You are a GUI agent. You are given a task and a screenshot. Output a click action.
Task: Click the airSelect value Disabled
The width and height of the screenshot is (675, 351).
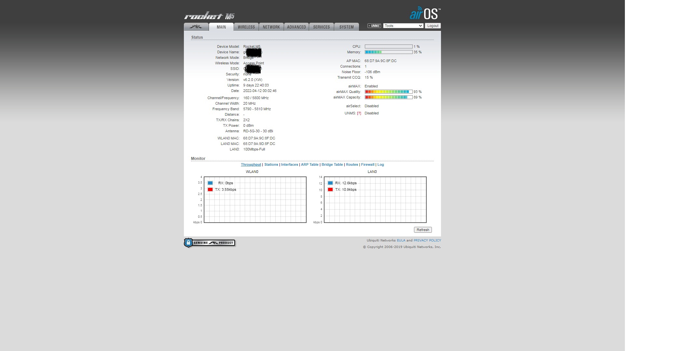372,106
